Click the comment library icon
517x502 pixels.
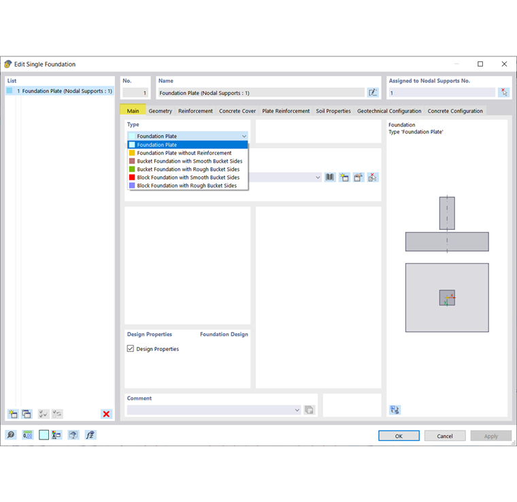(x=310, y=409)
